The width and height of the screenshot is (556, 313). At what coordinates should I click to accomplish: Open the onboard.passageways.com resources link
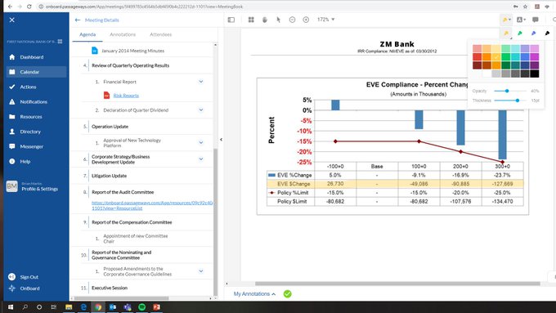point(152,205)
